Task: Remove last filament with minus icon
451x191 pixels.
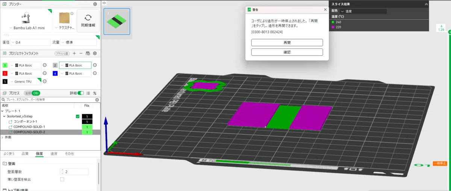Action: 81,53
